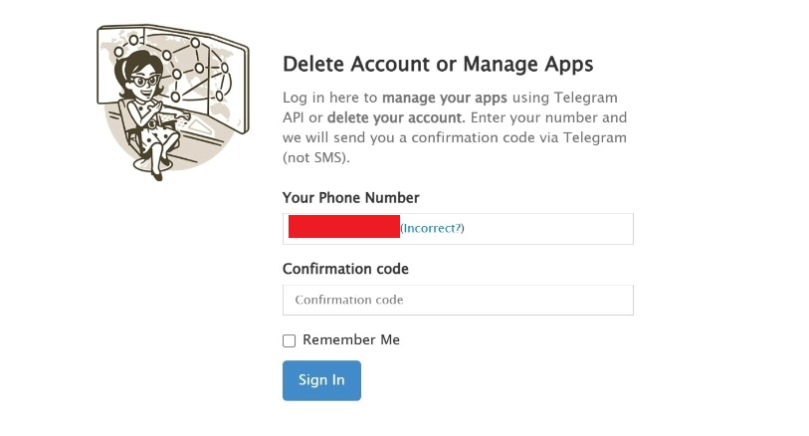Screen dimensions: 809x436
Task: Click the Delete Account or Manage Apps heading
Action: (x=438, y=65)
